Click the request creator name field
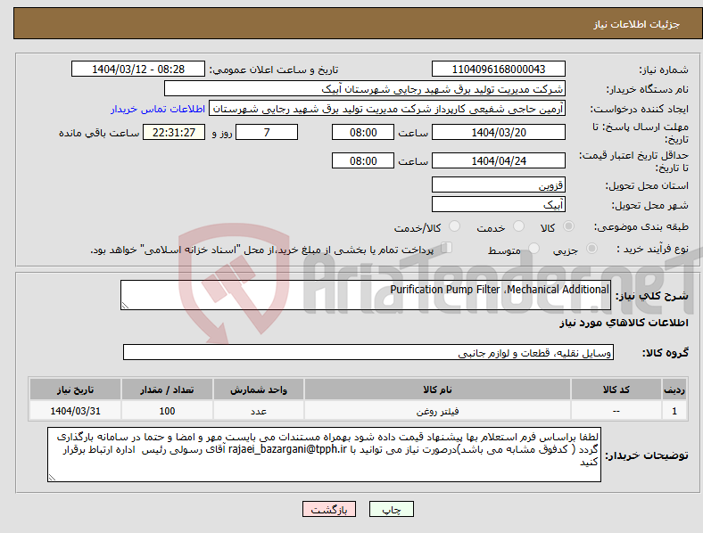Viewport: 703px width, 533px height. pyautogui.click(x=387, y=109)
